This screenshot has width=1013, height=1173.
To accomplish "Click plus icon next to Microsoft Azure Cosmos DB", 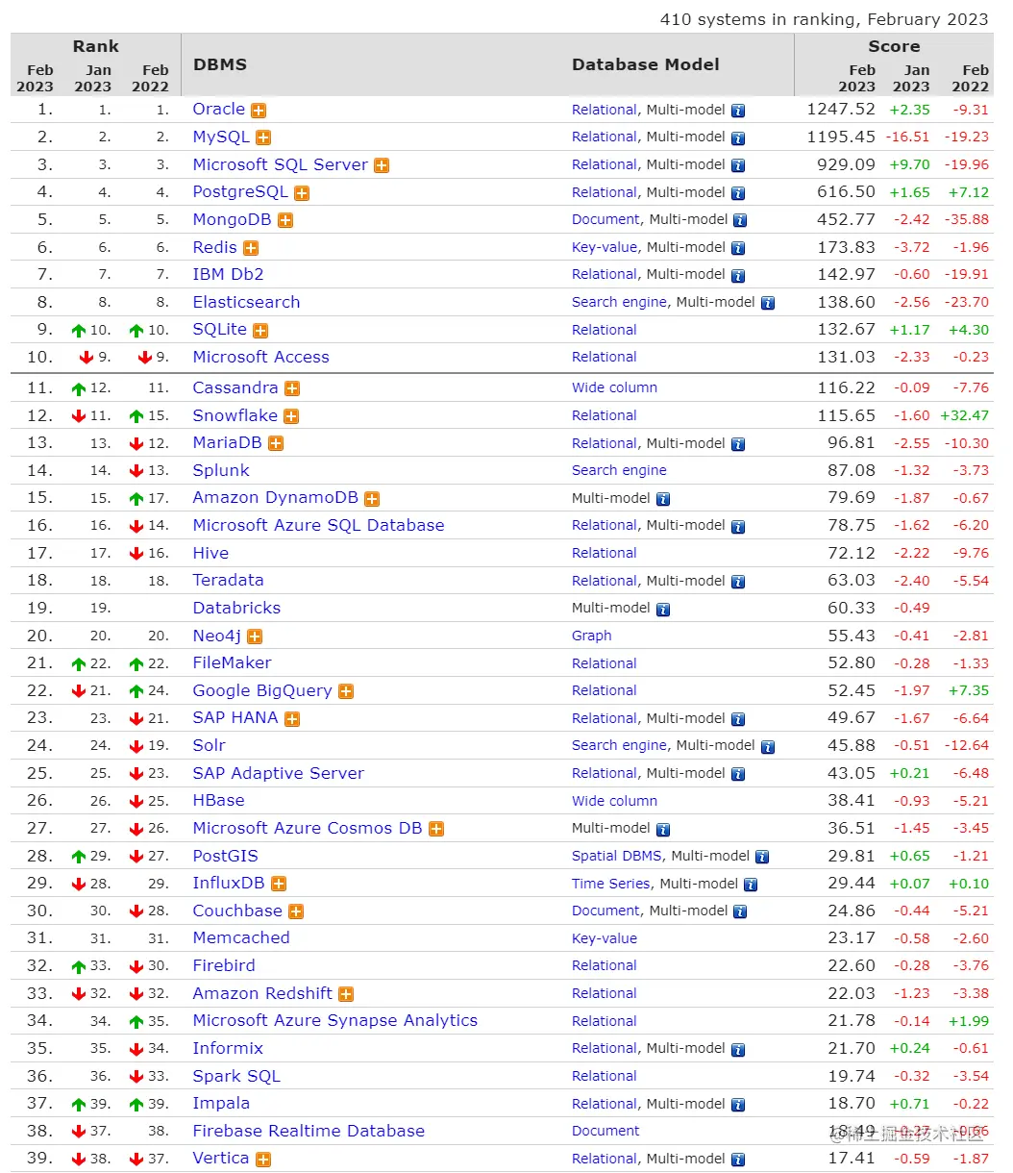I will click(436, 829).
